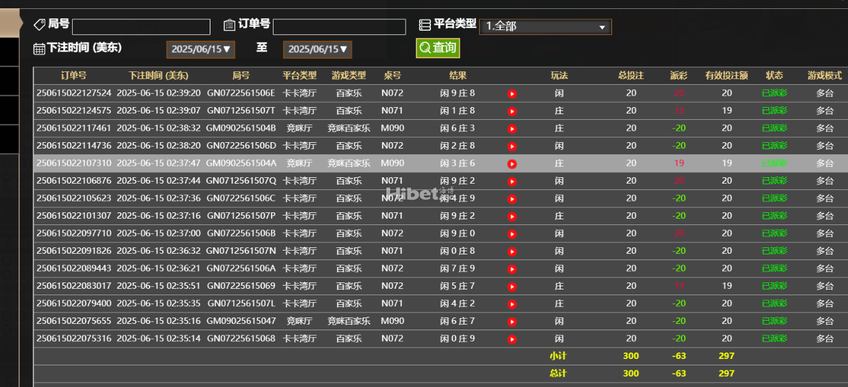The height and width of the screenshot is (387, 848).
Task: Play replay for round GN0722561506B
Action: (x=511, y=234)
